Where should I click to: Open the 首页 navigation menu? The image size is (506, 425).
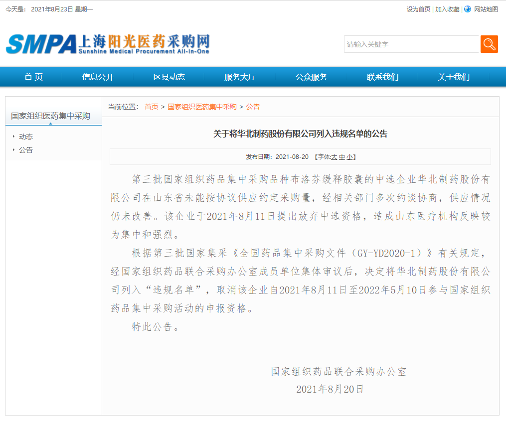[x=33, y=77]
